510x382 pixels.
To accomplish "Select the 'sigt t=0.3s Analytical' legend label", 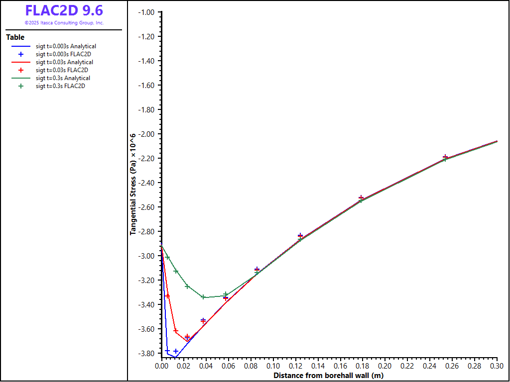I will click(x=63, y=78).
